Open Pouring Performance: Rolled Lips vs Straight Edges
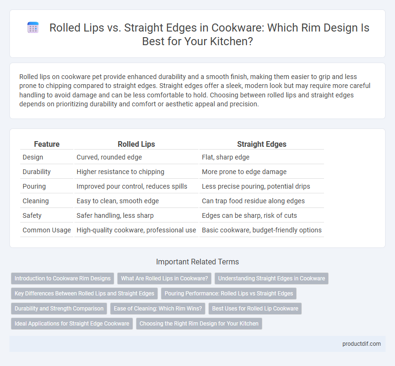This screenshot has height=366, width=395. click(x=229, y=294)
